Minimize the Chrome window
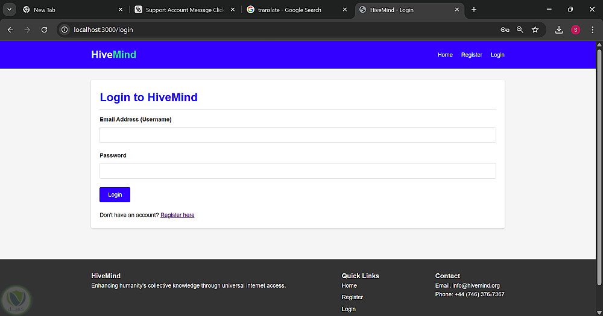The image size is (603, 316). [549, 10]
